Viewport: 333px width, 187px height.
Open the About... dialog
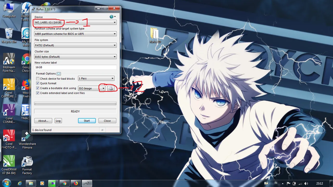(43, 121)
